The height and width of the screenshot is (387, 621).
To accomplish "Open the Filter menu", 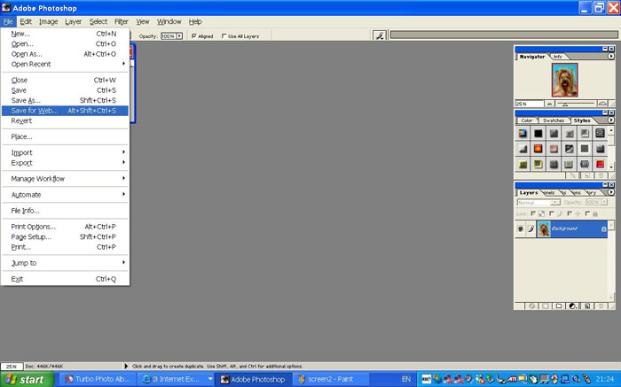I will [x=122, y=22].
